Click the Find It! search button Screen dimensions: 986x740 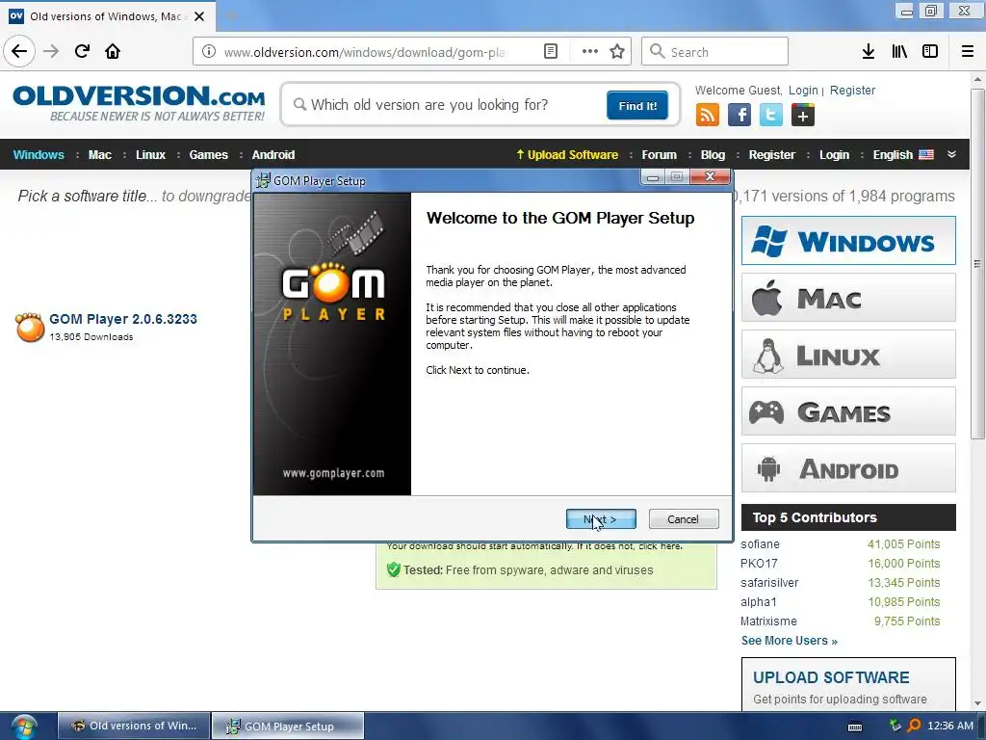637,105
